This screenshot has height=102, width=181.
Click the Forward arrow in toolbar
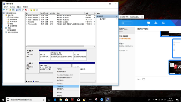point(7,10)
